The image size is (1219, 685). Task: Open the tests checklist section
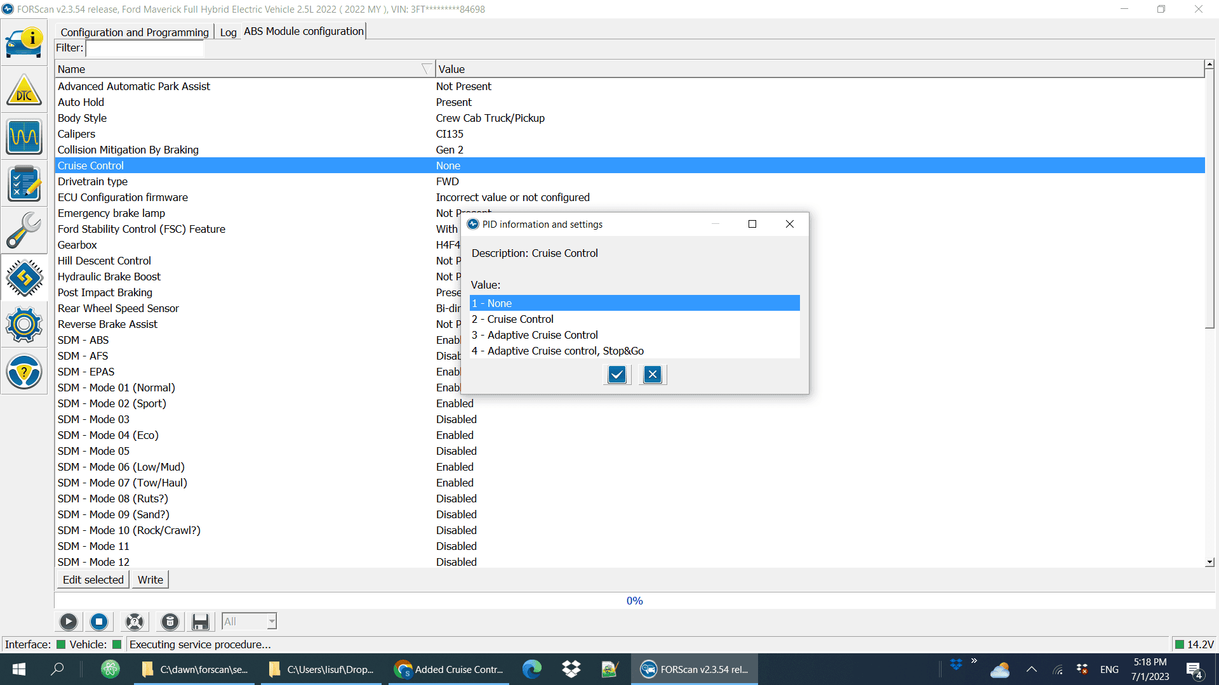click(x=24, y=184)
